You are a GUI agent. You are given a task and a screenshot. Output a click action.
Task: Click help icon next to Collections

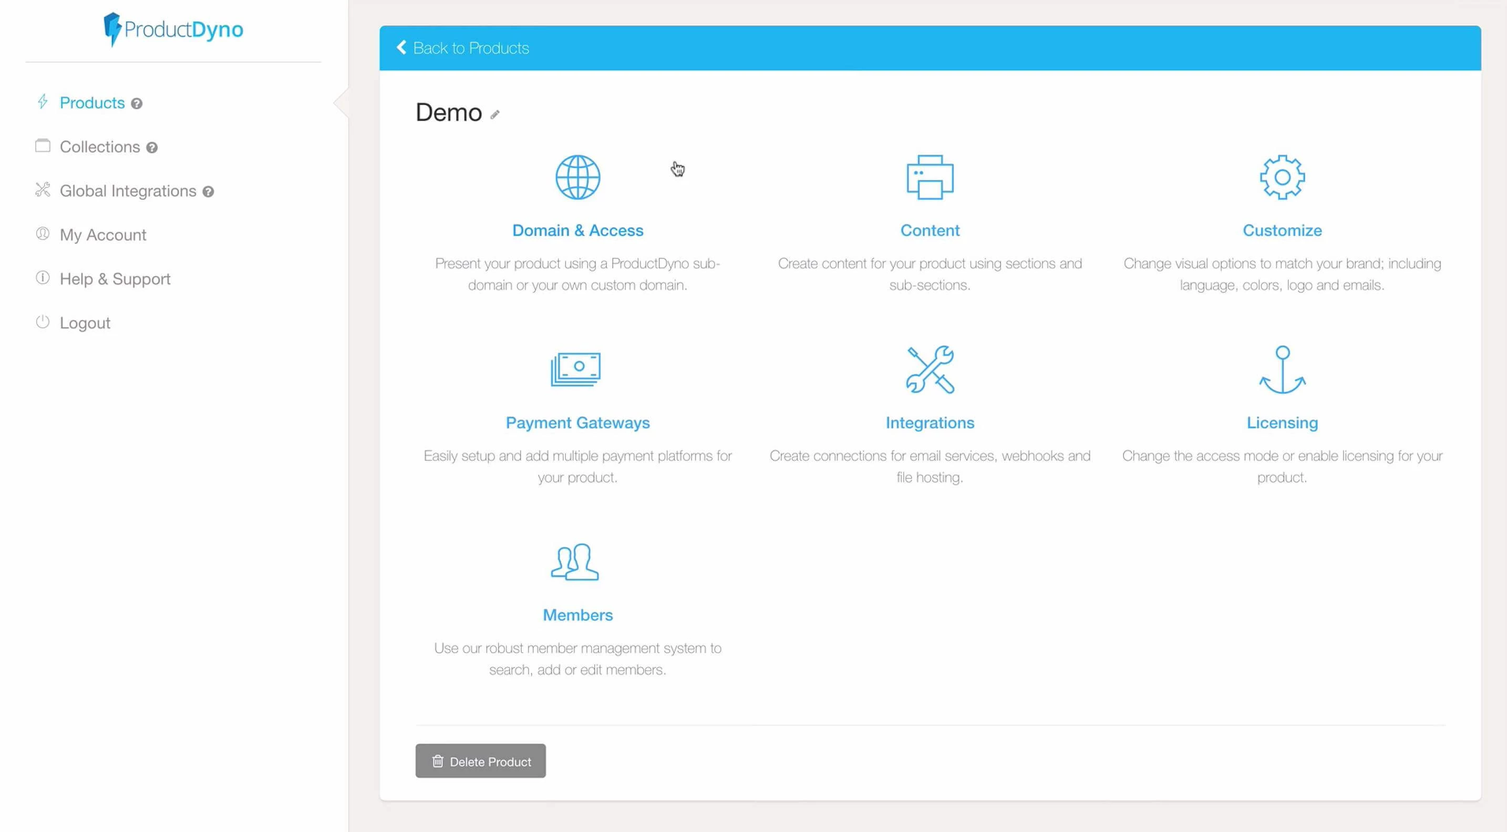(152, 148)
